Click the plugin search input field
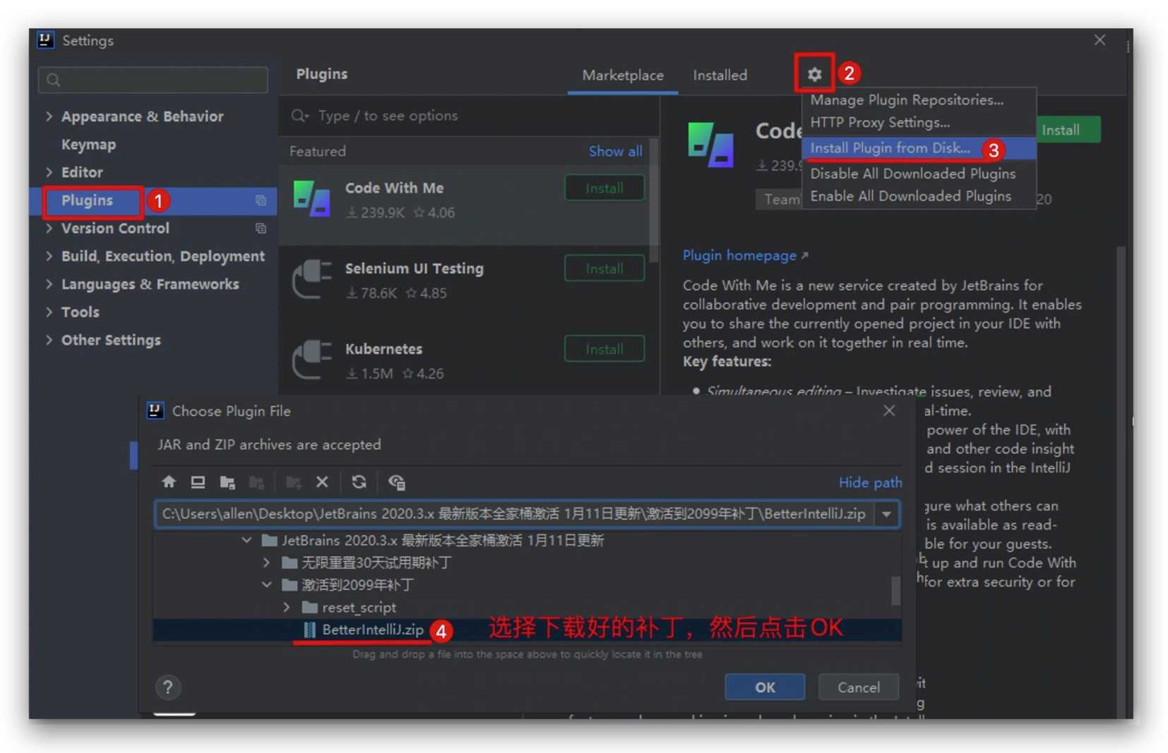Screen dimensions: 1168x753 470,116
